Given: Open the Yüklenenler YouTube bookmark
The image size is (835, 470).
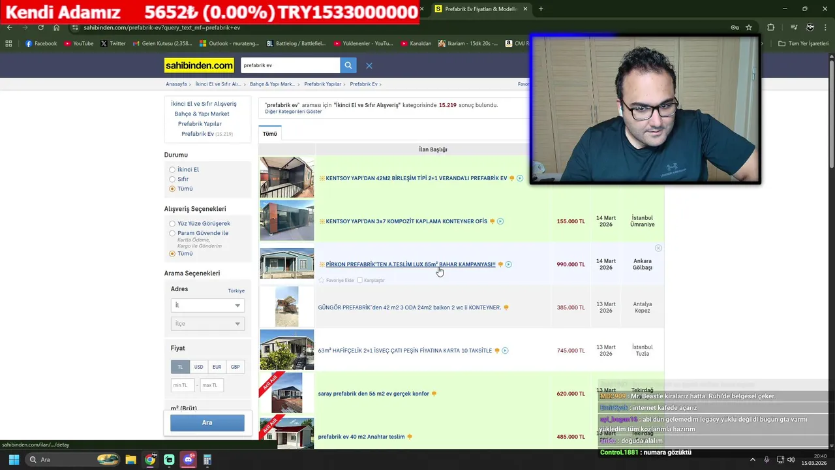Looking at the screenshot, I should click(x=363, y=44).
